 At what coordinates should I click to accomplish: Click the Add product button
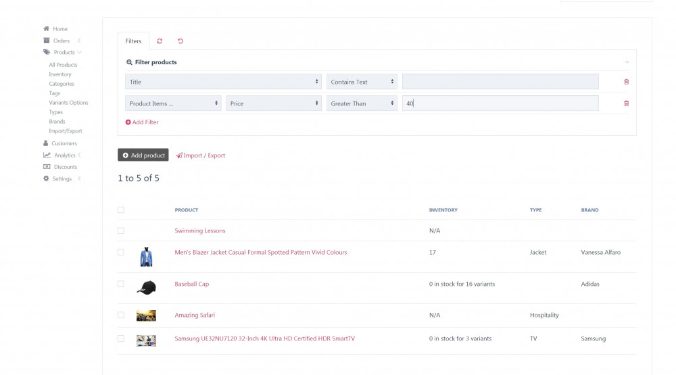143,155
